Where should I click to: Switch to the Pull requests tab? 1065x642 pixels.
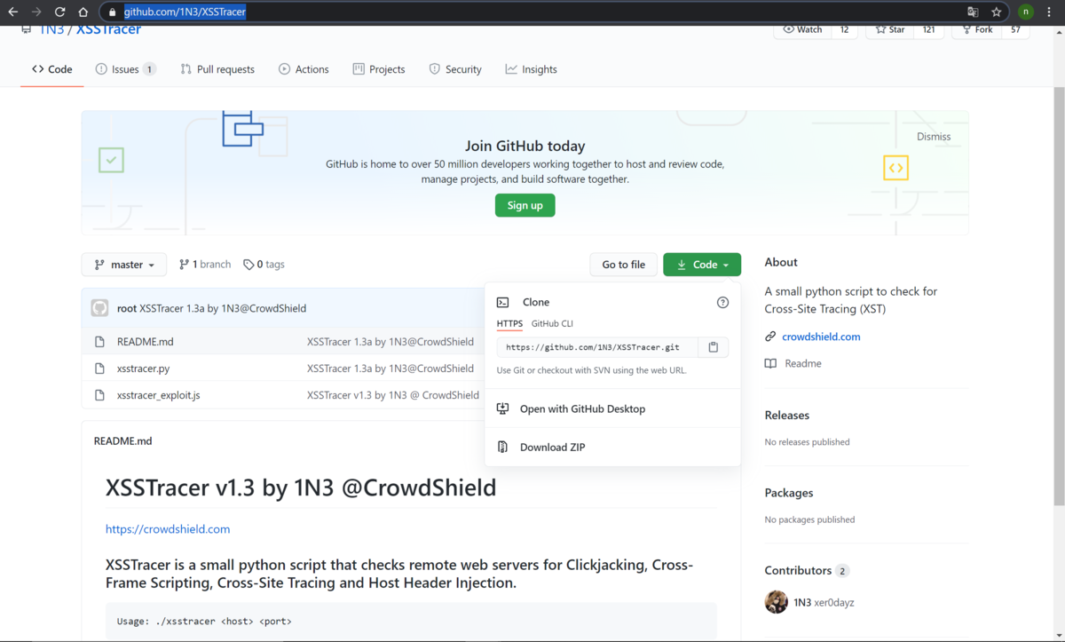217,69
